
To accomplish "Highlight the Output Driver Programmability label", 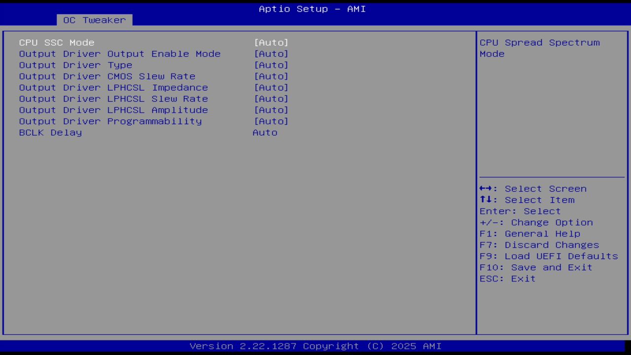I will 110,121.
